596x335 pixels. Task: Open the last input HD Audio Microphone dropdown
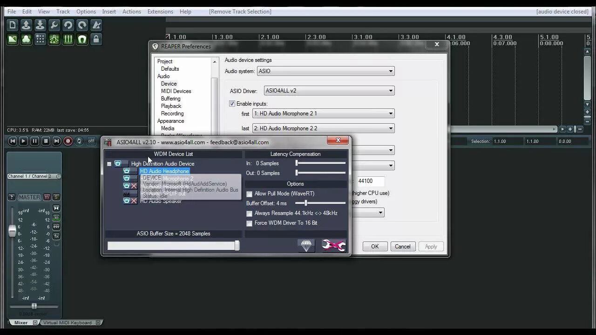point(324,128)
